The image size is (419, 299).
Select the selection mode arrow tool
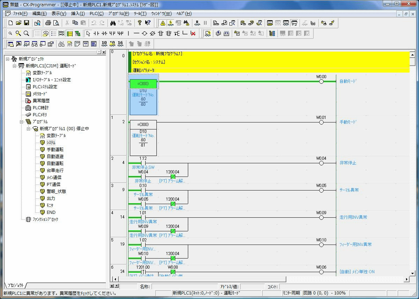(88, 33)
